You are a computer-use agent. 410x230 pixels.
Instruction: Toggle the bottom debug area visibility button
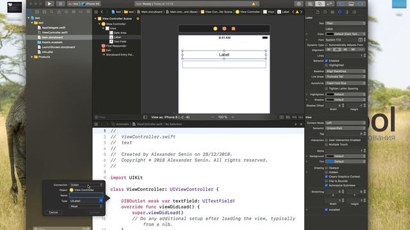click(x=351, y=4)
